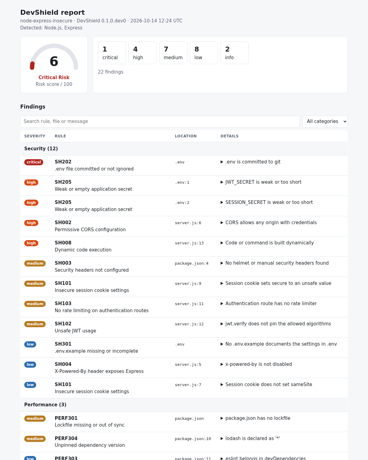Select the critical findings count card
The height and width of the screenshot is (460, 368).
click(112, 53)
